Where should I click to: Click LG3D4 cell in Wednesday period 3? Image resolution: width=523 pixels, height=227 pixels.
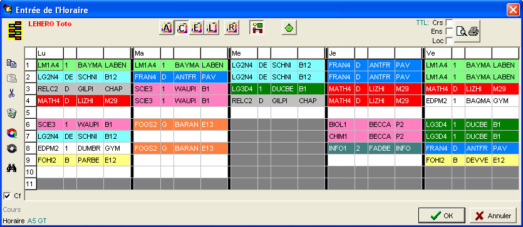[x=244, y=89]
